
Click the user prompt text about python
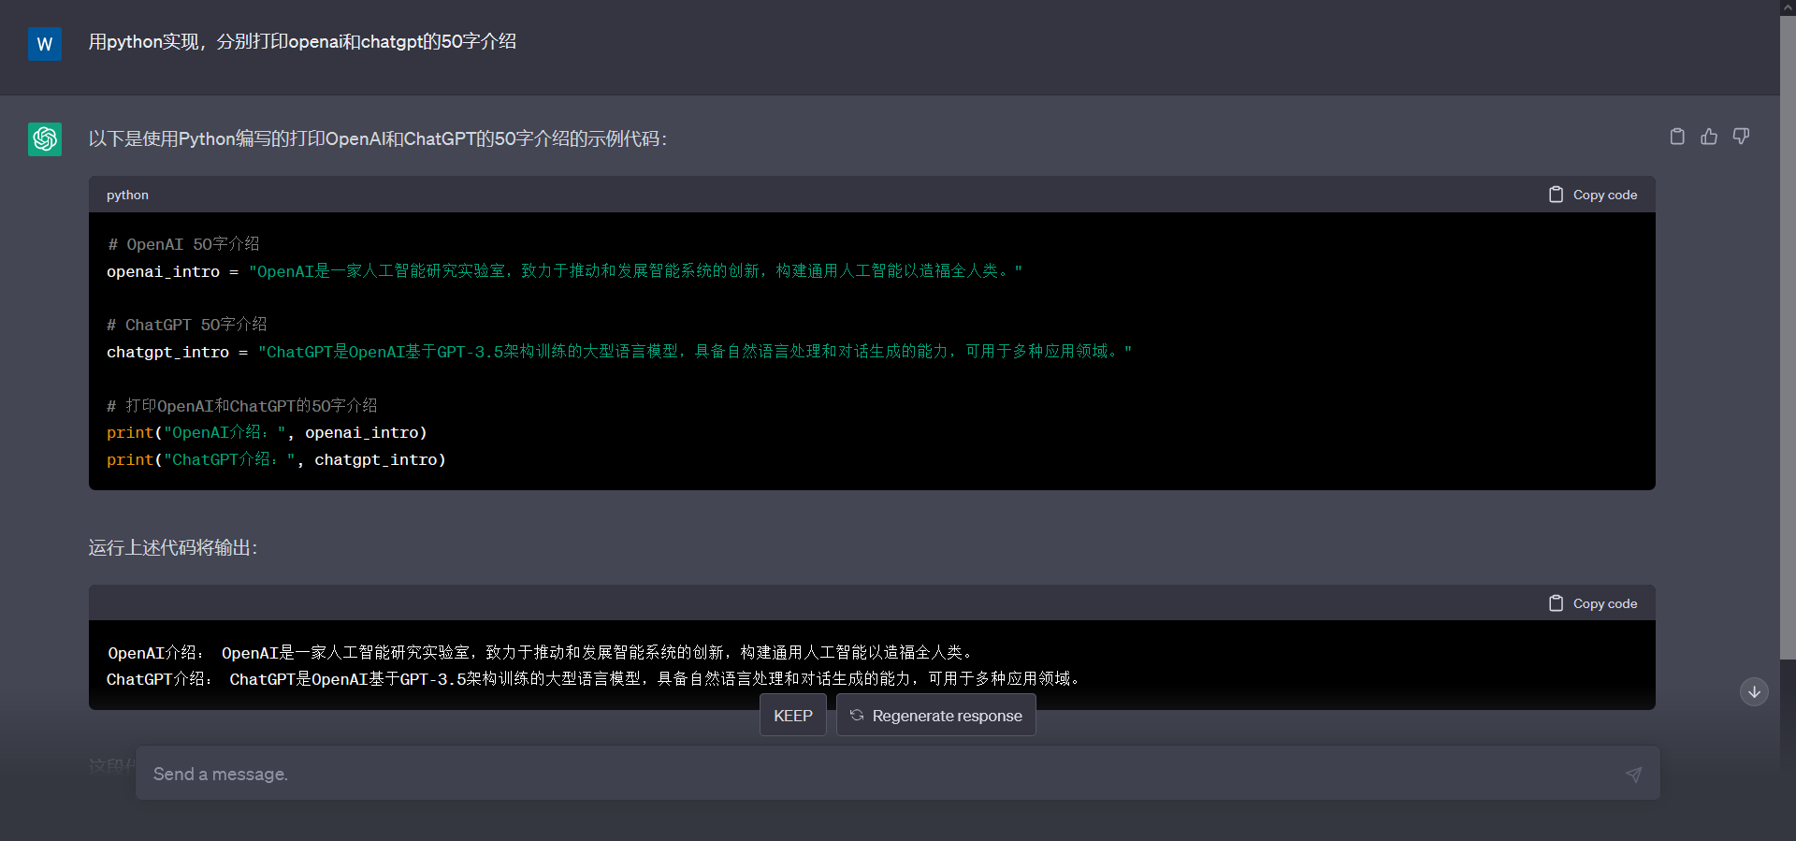pos(302,42)
